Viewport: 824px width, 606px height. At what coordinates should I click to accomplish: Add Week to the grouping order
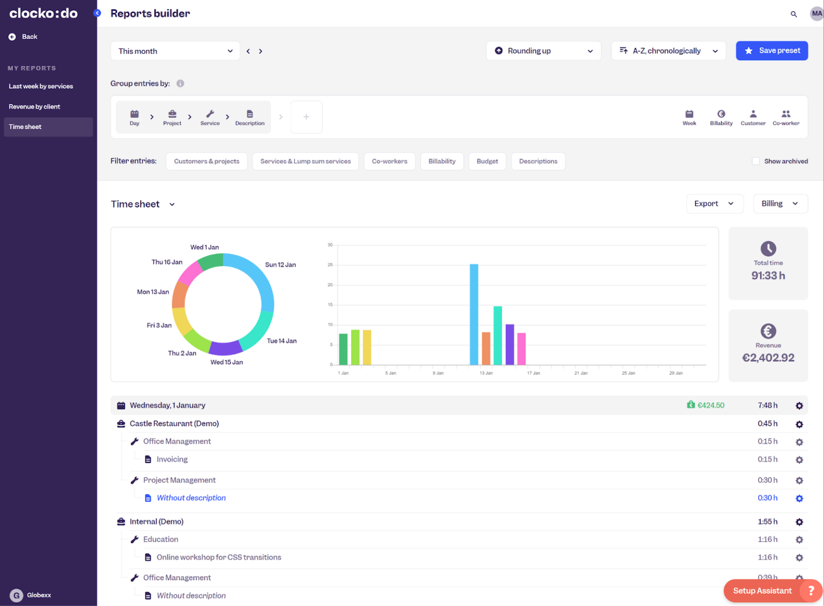coord(689,117)
